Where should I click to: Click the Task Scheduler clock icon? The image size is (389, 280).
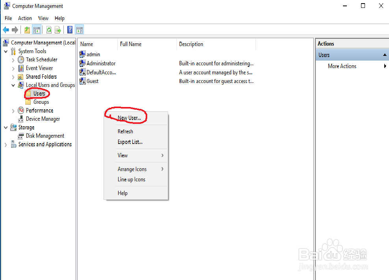(x=21, y=60)
